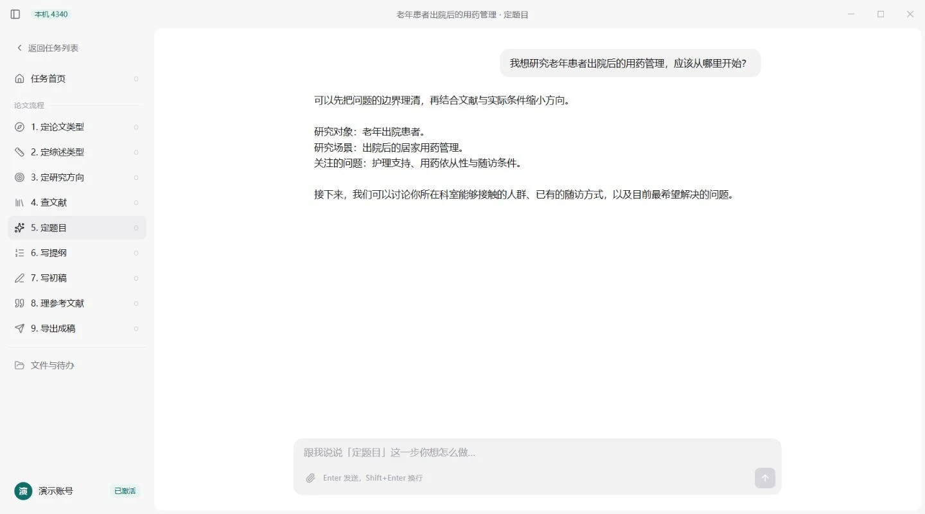Click the back arrow beside 返回任务列表
Screen dimensions: 925x514
[19, 48]
